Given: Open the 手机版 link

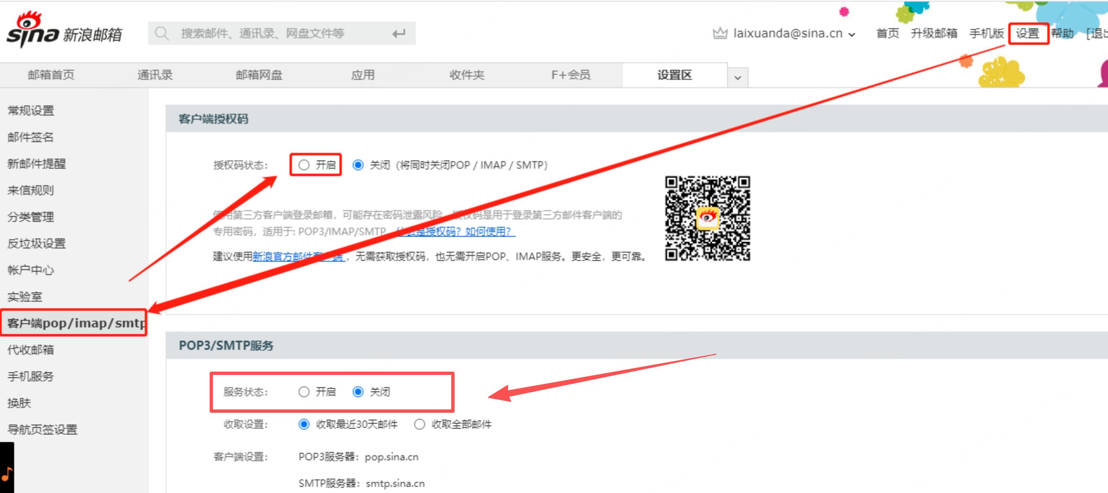Looking at the screenshot, I should point(987,33).
